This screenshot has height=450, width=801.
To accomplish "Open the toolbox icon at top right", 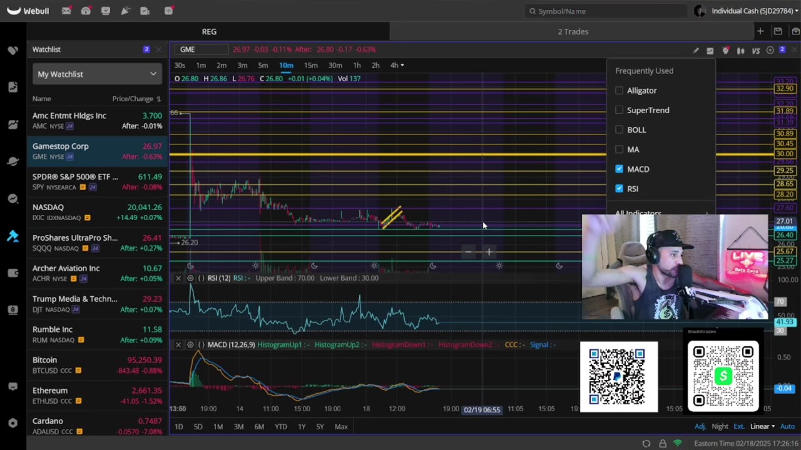I will [x=795, y=31].
